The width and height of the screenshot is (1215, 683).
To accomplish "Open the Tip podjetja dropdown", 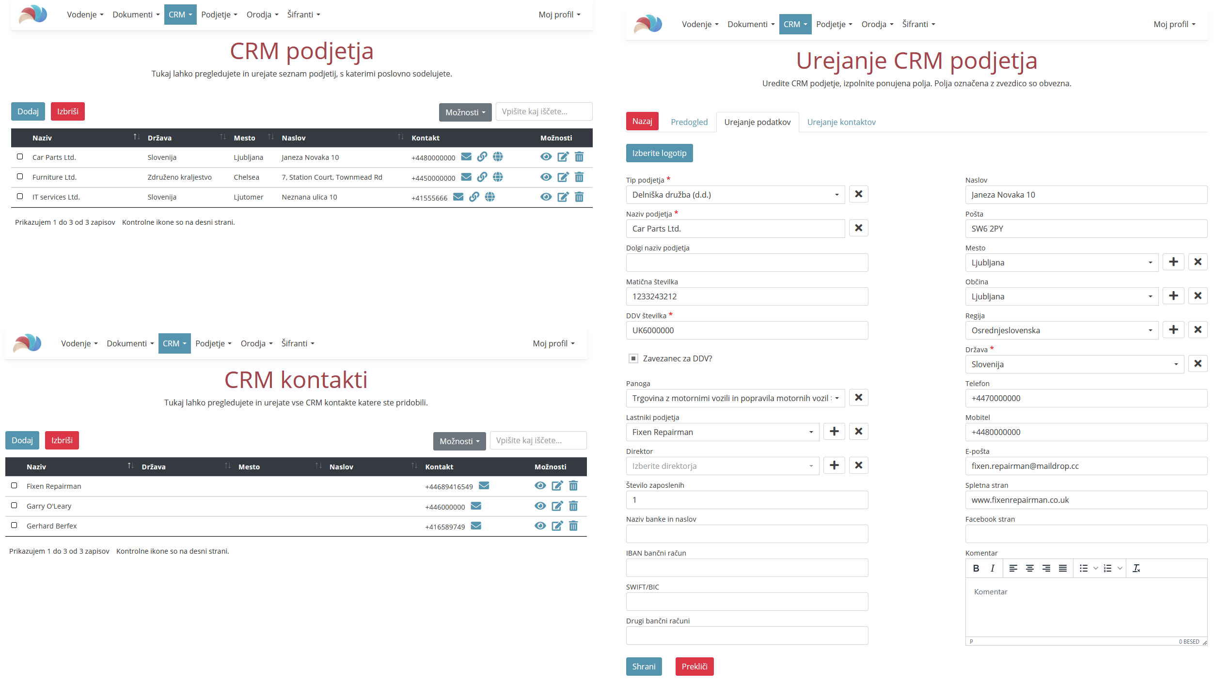I will click(735, 195).
